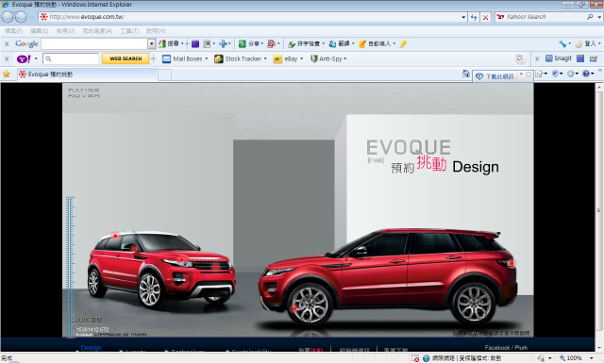Viewport: 604px width, 363px height.
Task: Click the Snagit capture button
Action: pyautogui.click(x=558, y=58)
